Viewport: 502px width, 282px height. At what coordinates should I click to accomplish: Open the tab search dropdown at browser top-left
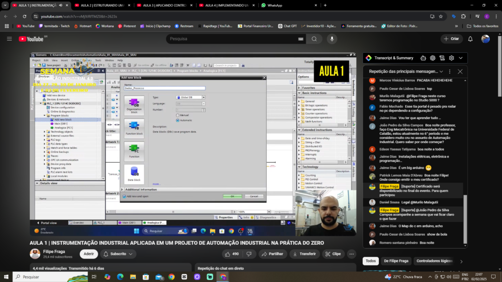click(x=5, y=5)
